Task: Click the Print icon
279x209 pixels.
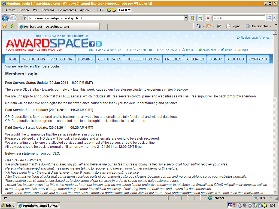Action: point(219,26)
